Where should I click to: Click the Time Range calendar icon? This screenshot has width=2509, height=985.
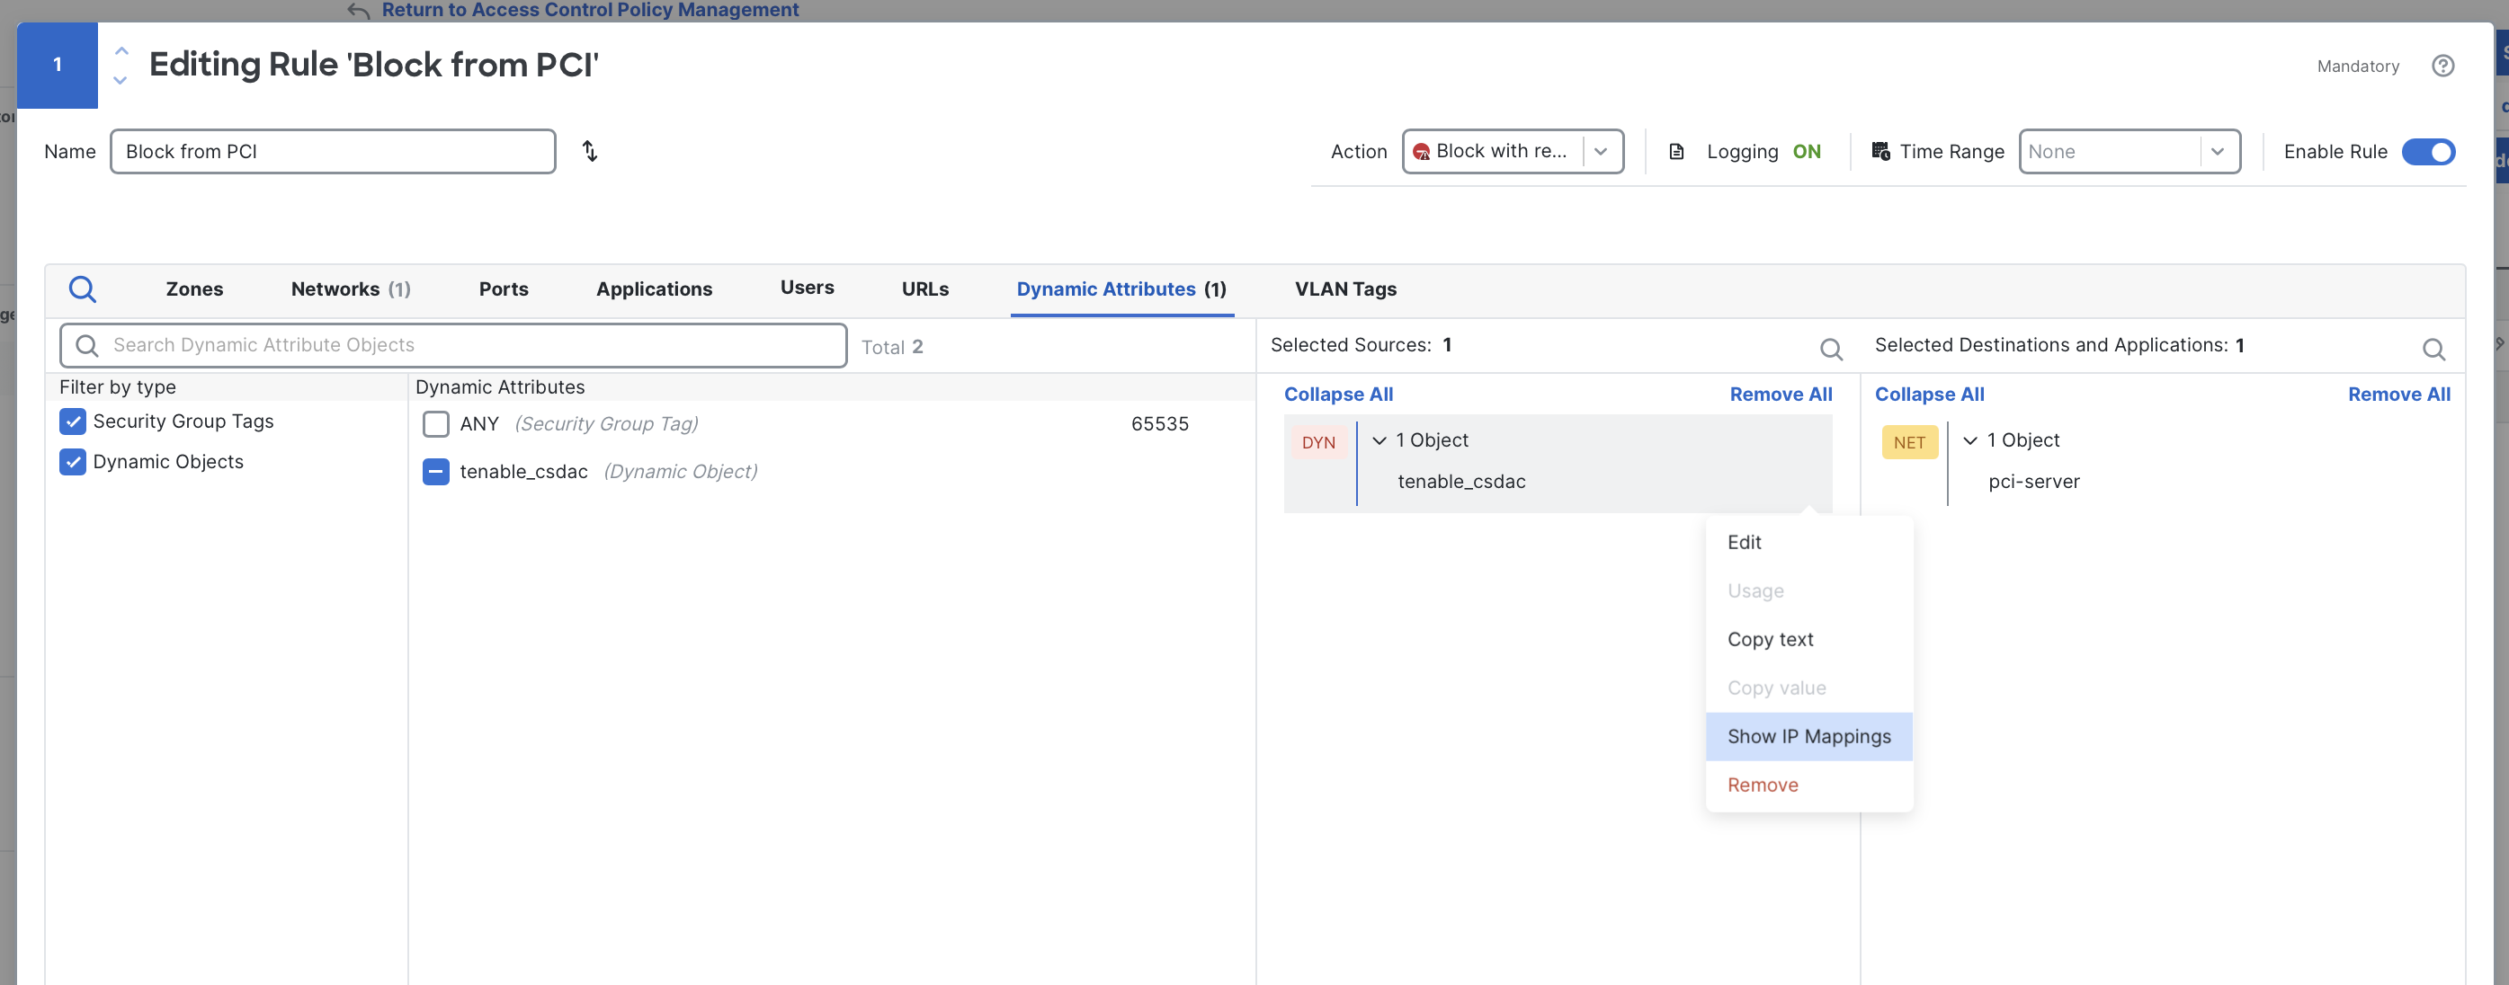point(1880,151)
